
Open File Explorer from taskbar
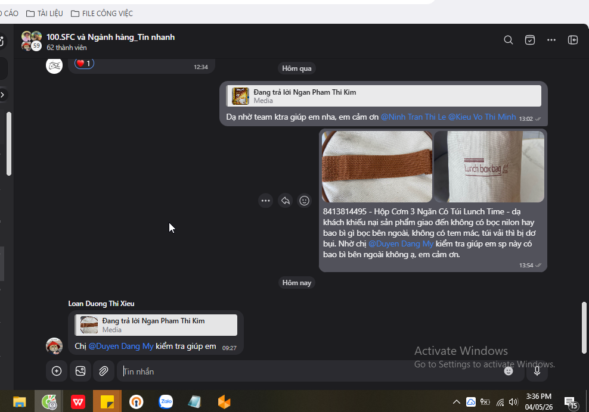pos(20,402)
